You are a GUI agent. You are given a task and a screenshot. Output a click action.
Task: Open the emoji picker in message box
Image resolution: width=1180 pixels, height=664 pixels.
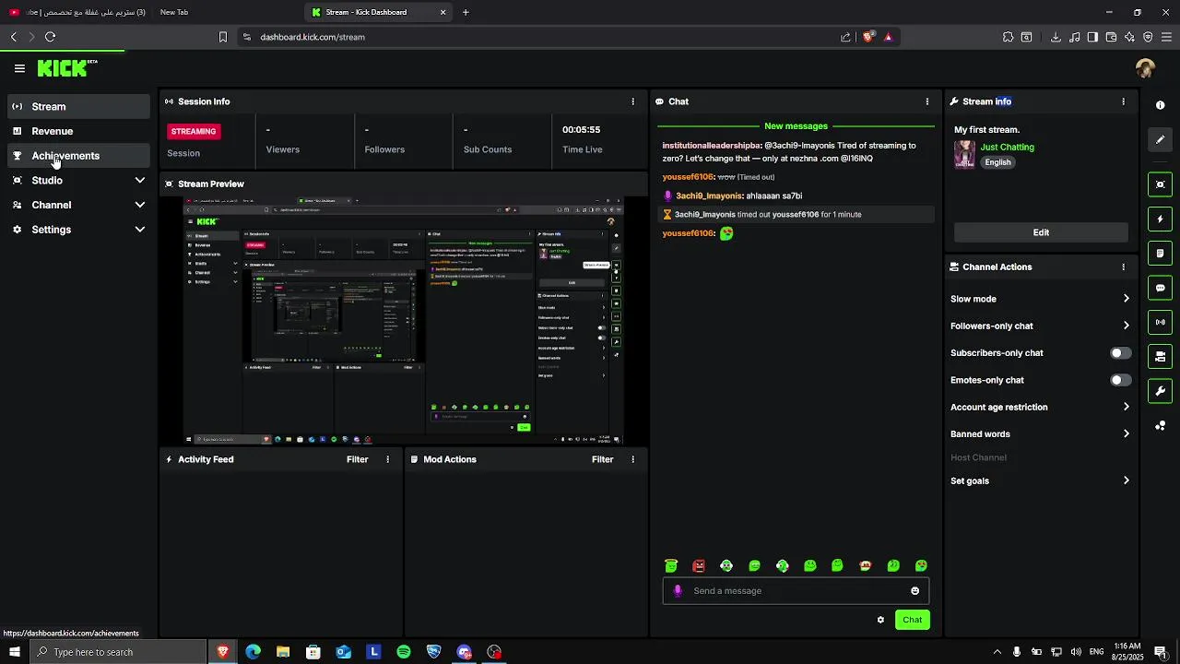pyautogui.click(x=914, y=591)
